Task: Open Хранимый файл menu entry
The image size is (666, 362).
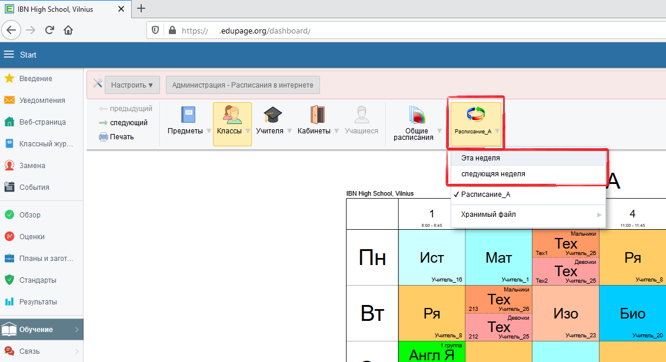Action: coord(528,214)
